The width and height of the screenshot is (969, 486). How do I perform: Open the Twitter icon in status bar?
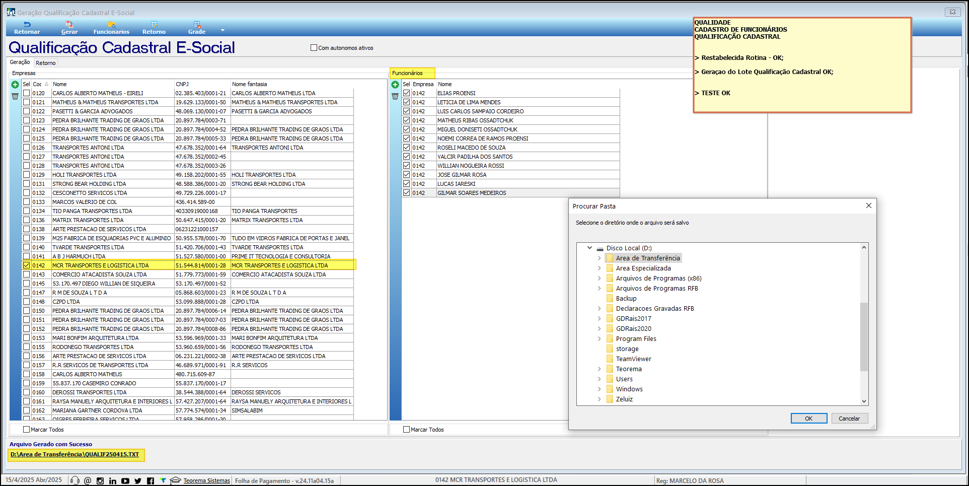[138, 480]
